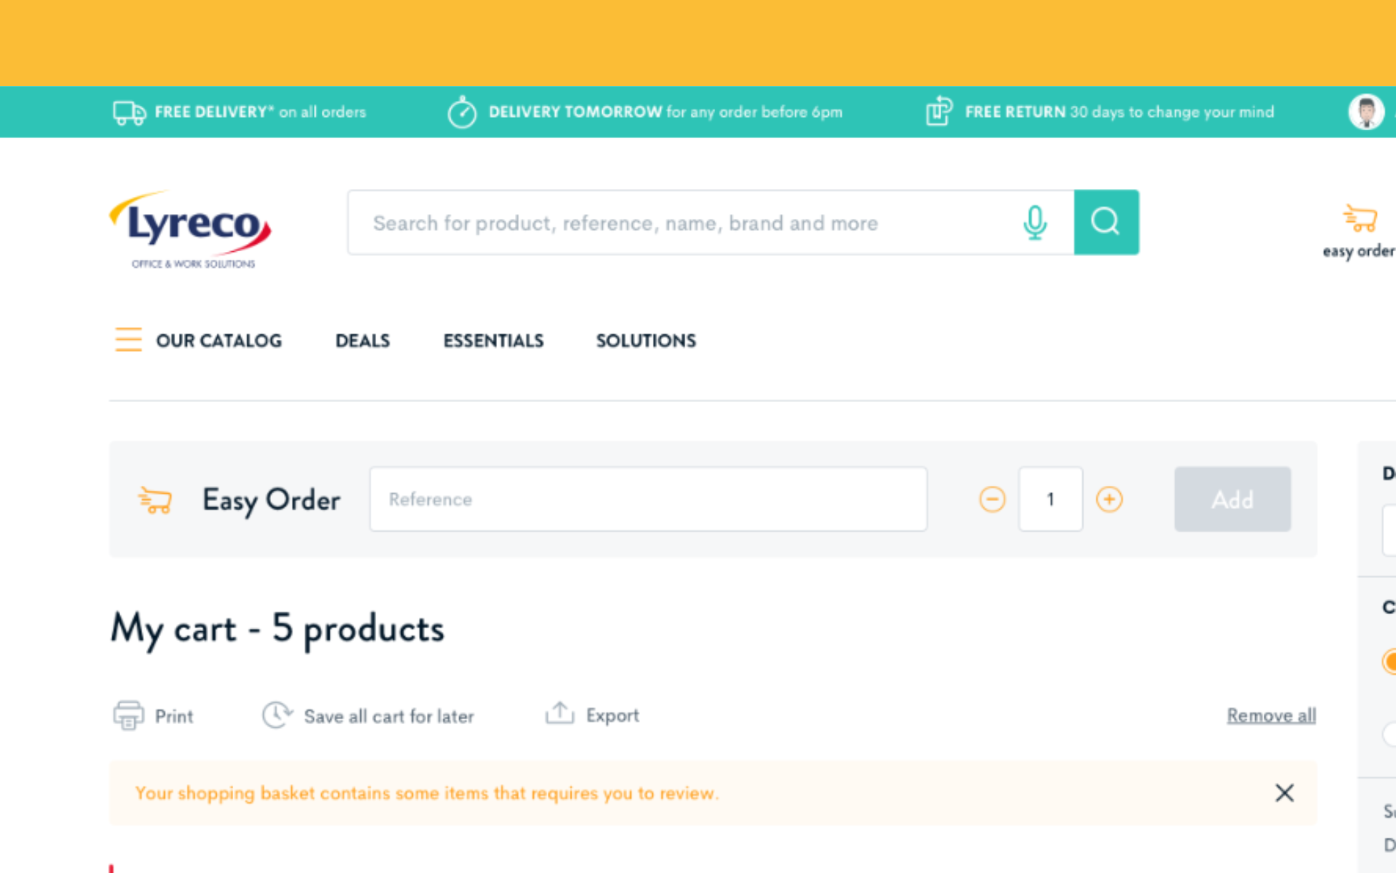The width and height of the screenshot is (1396, 873).
Task: Click the Add button
Action: pyautogui.click(x=1232, y=499)
